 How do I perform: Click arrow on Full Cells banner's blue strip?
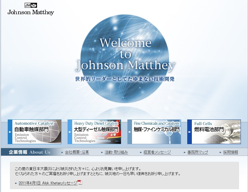coord(189,132)
